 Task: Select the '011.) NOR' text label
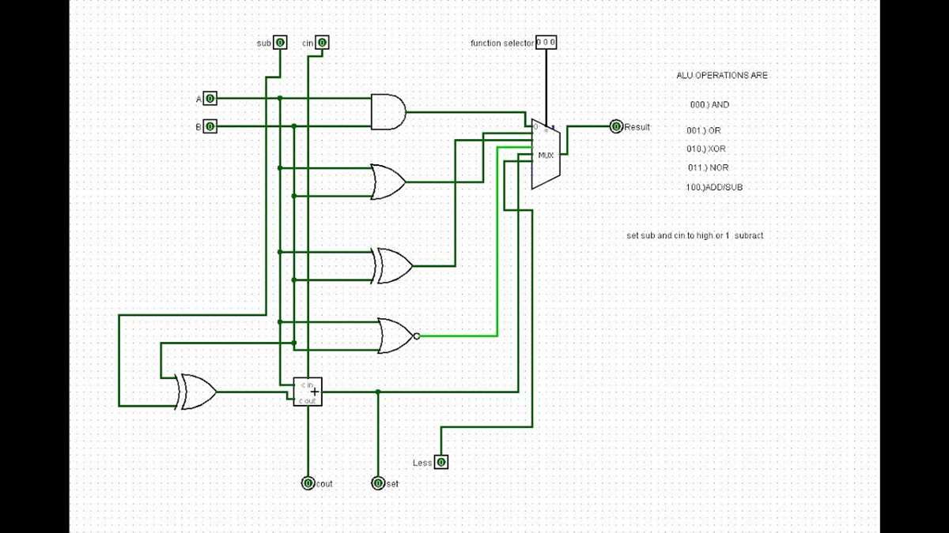(709, 168)
